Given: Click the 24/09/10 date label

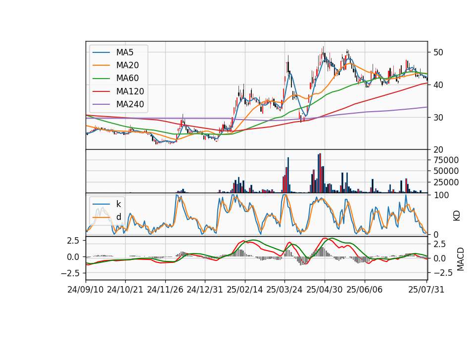Looking at the screenshot, I should [x=86, y=290].
